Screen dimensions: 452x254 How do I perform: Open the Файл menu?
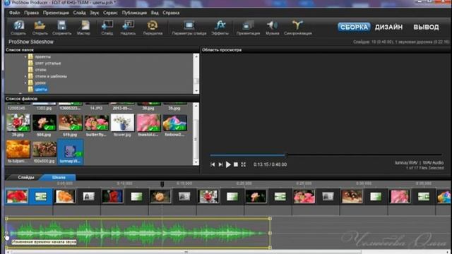pos(15,13)
